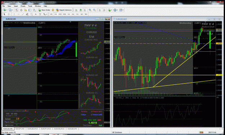Set timeframe to M5
225x135 pixels.
tap(56, 14)
